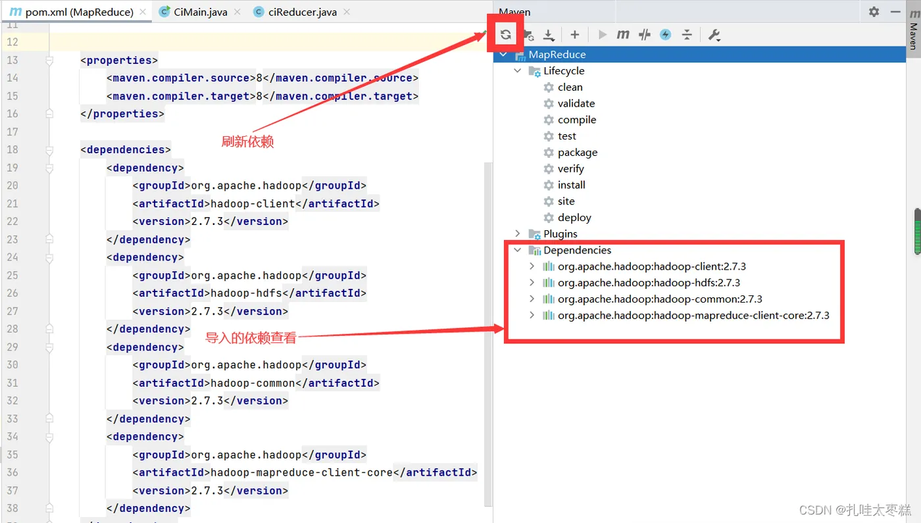Expand the hadoop-common:2.7.3 dependency
Screen dimensions: 921x523
[532, 299]
